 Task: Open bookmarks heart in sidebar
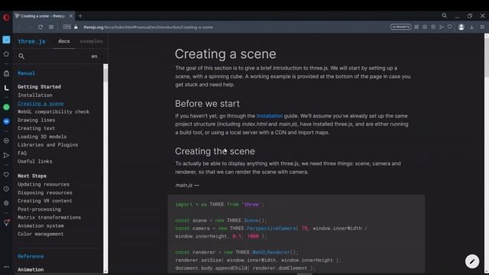6,175
